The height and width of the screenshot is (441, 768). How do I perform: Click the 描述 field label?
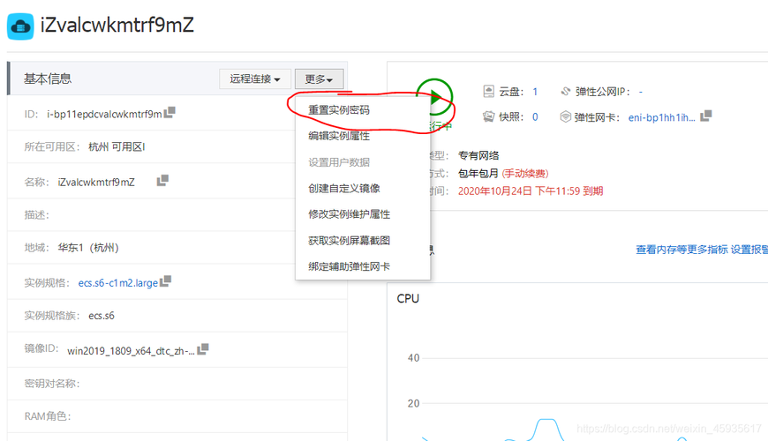click(x=37, y=215)
